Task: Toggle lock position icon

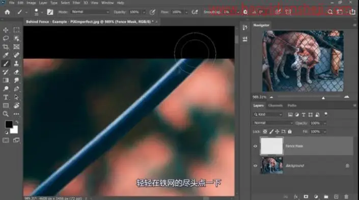Action: (277, 132)
